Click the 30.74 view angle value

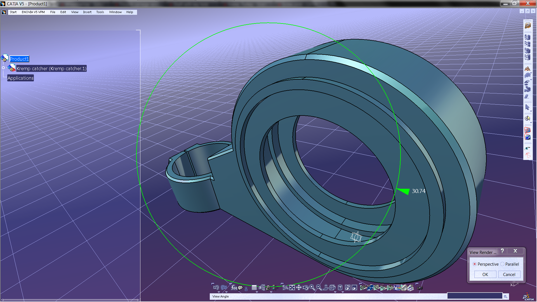(x=418, y=191)
